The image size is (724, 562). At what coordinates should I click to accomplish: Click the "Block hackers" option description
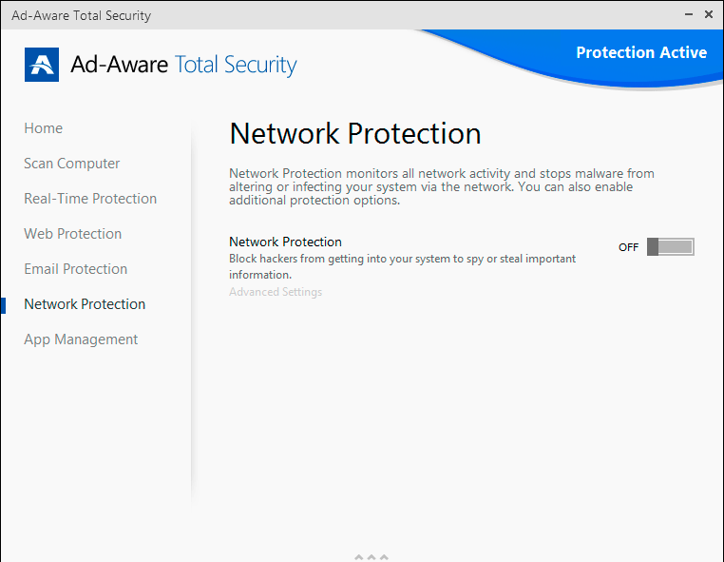[402, 266]
